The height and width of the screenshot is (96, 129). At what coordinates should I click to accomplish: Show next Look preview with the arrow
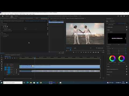tap(126, 38)
